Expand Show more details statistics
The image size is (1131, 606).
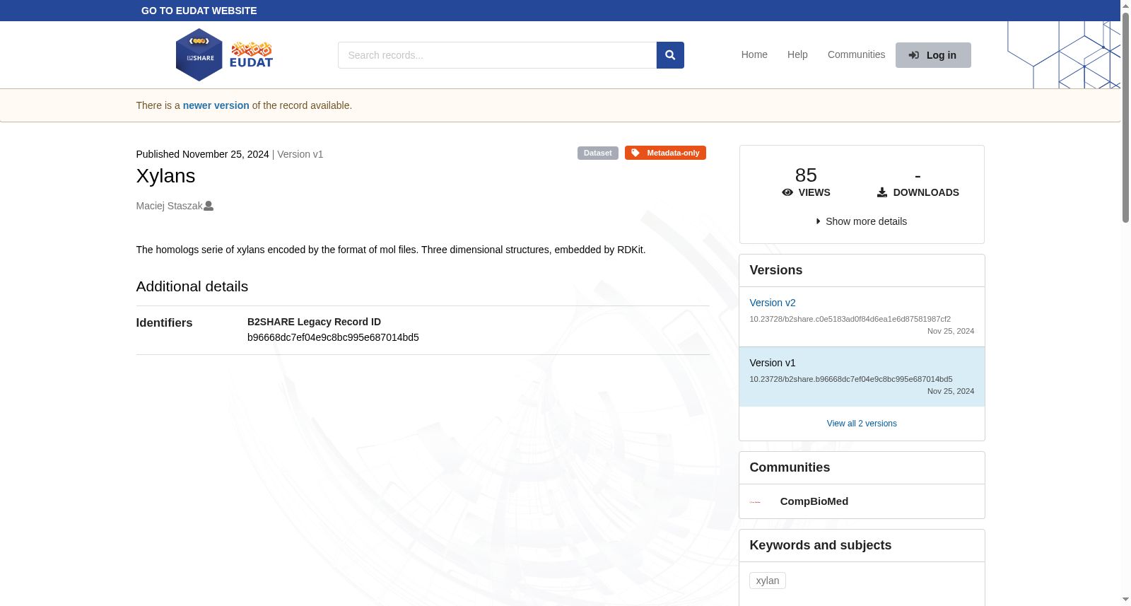(x=862, y=221)
